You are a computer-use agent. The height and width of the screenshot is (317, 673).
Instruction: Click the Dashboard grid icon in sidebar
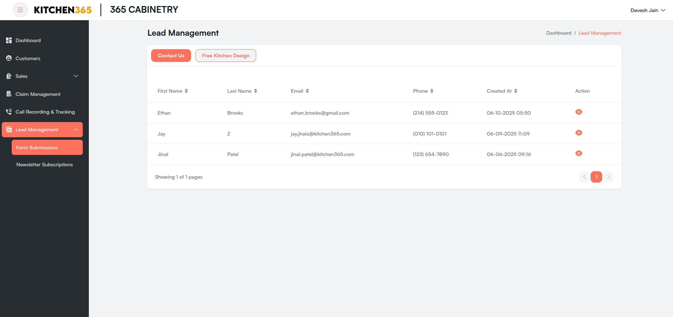9,40
